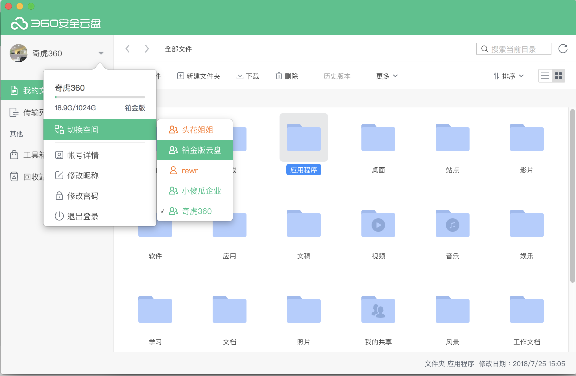Image resolution: width=576 pixels, height=376 pixels.
Task: Choose 切换空间 menu entry
Action: click(100, 129)
